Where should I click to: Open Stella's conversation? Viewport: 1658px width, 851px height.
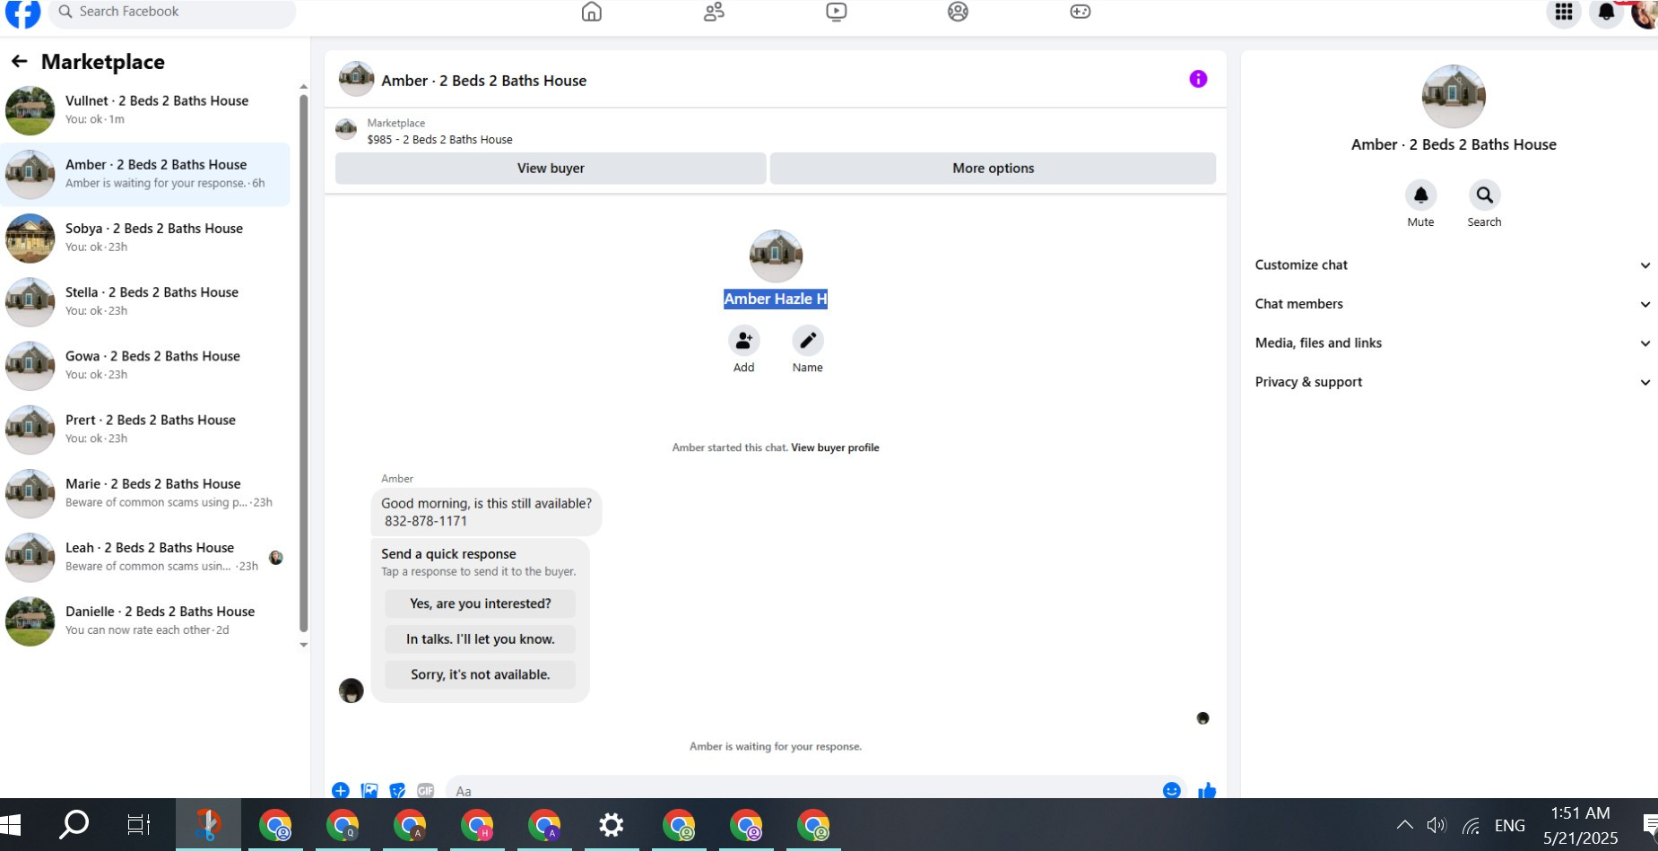pos(145,301)
